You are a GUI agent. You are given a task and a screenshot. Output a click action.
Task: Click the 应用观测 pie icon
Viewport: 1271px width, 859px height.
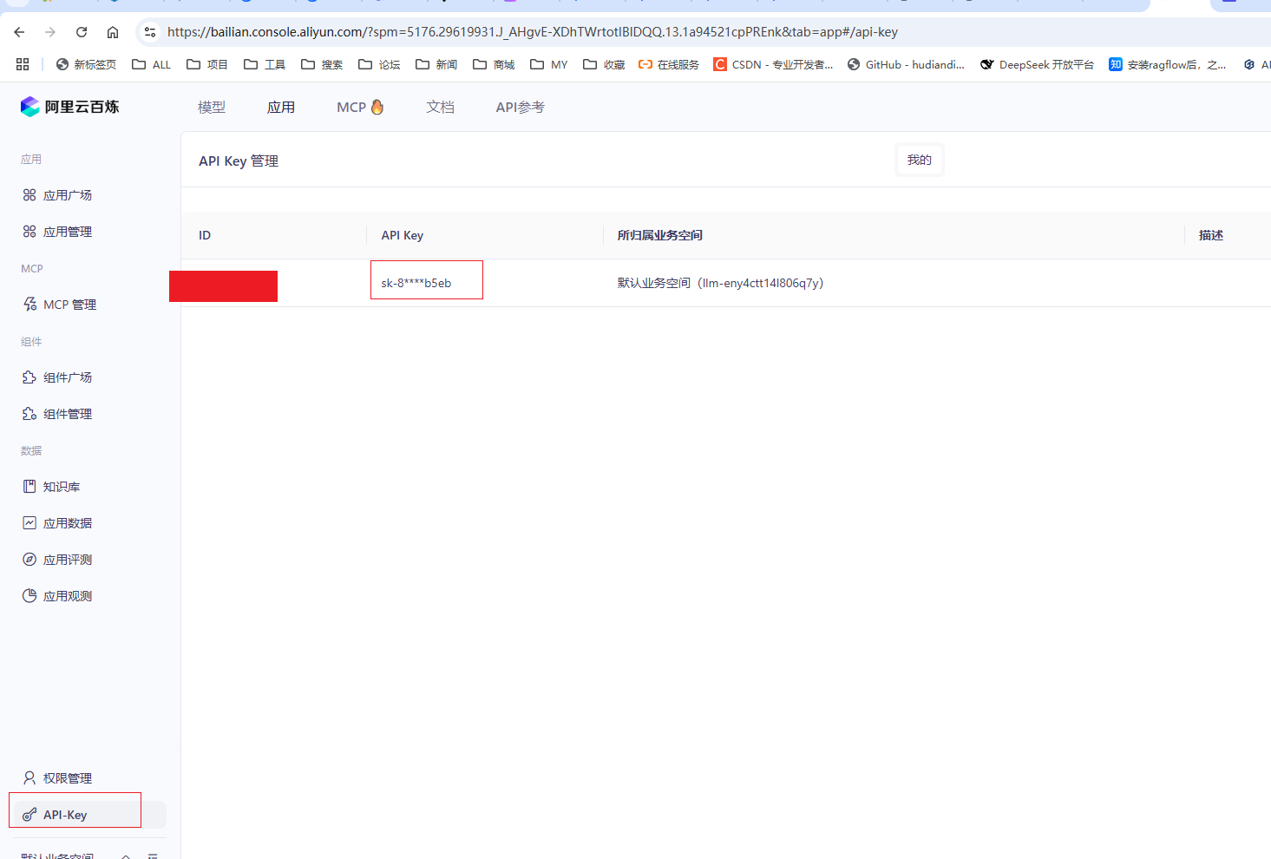[29, 596]
